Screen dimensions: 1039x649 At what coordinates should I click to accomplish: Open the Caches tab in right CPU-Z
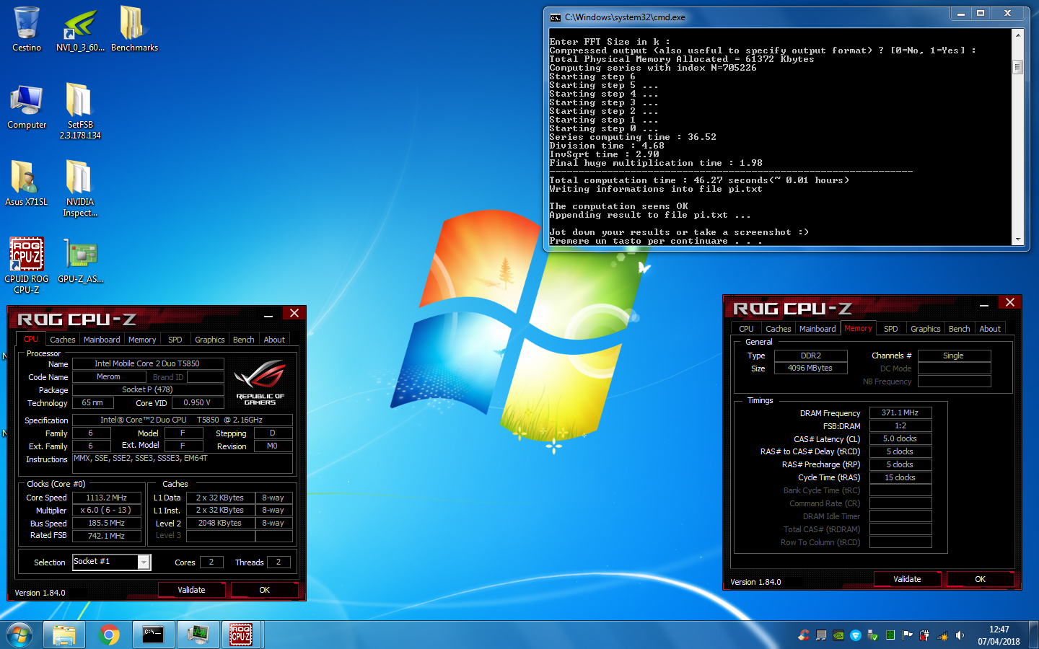tap(779, 329)
